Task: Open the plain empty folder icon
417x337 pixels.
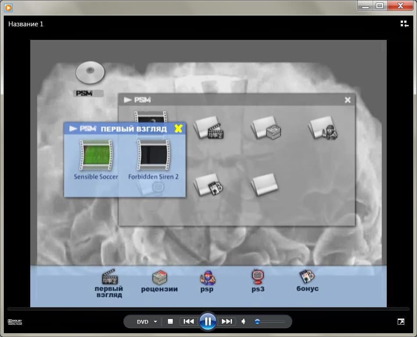Action: point(264,184)
